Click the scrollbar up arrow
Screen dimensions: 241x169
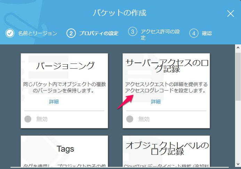pyautogui.click(x=238, y=48)
